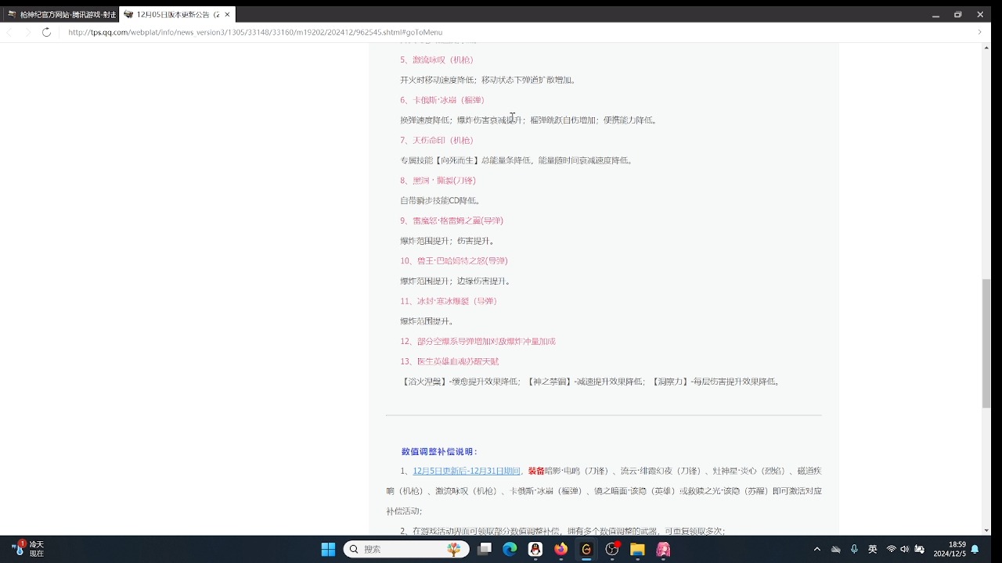This screenshot has width=1002, height=563.
Task: Click the orange G game browser taskbar icon
Action: pos(586,549)
